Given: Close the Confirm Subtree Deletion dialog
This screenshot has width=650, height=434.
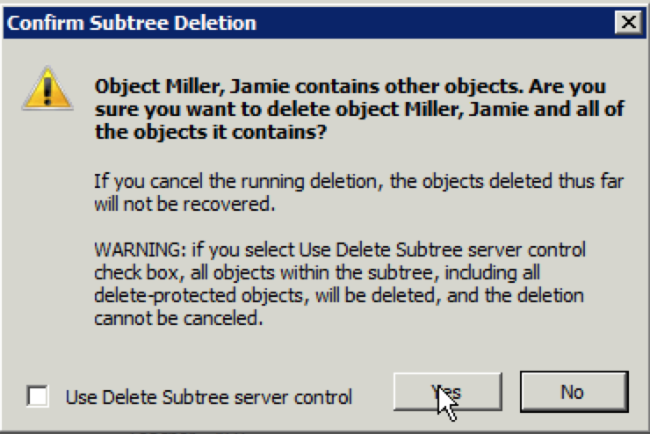Looking at the screenshot, I should point(625,22).
